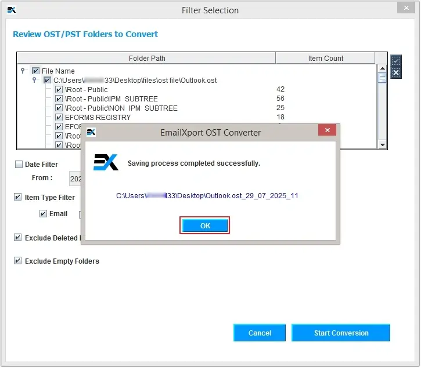Disable the Exclude Empty Folders option

19,261
